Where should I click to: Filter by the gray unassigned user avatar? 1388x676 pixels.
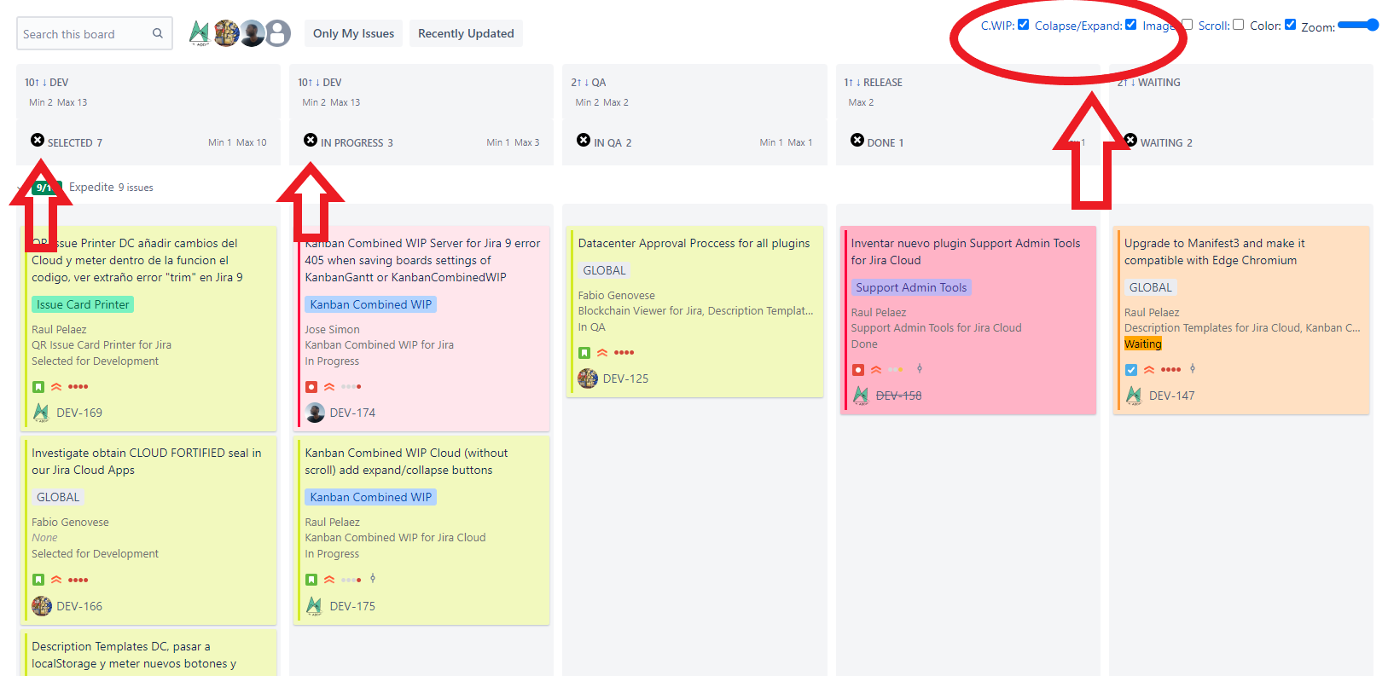point(278,33)
